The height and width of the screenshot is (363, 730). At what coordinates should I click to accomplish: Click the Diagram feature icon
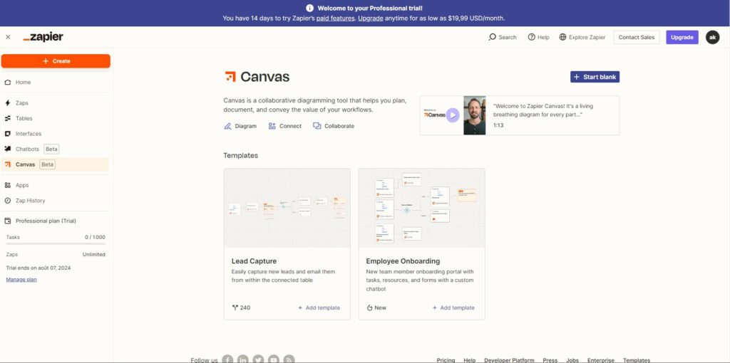pyautogui.click(x=227, y=126)
